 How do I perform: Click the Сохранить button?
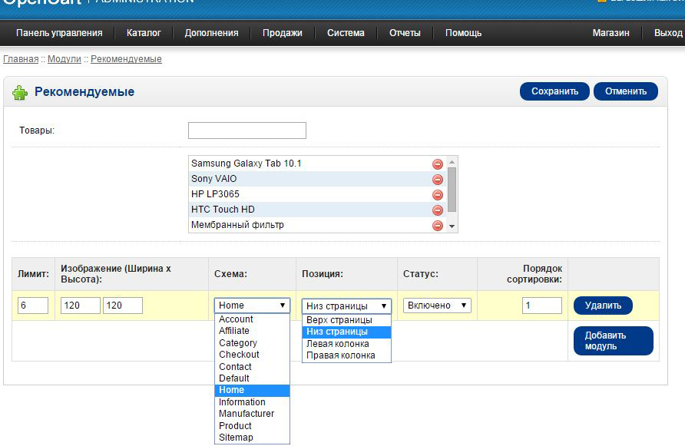[x=554, y=91]
